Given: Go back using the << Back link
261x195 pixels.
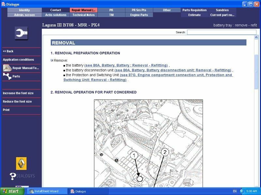Looking at the screenshot, I should tap(8, 51).
